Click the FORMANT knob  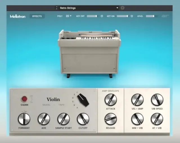click(24, 119)
